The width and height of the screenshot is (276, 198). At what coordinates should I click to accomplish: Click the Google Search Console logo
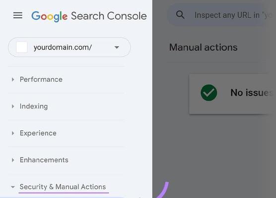click(89, 16)
